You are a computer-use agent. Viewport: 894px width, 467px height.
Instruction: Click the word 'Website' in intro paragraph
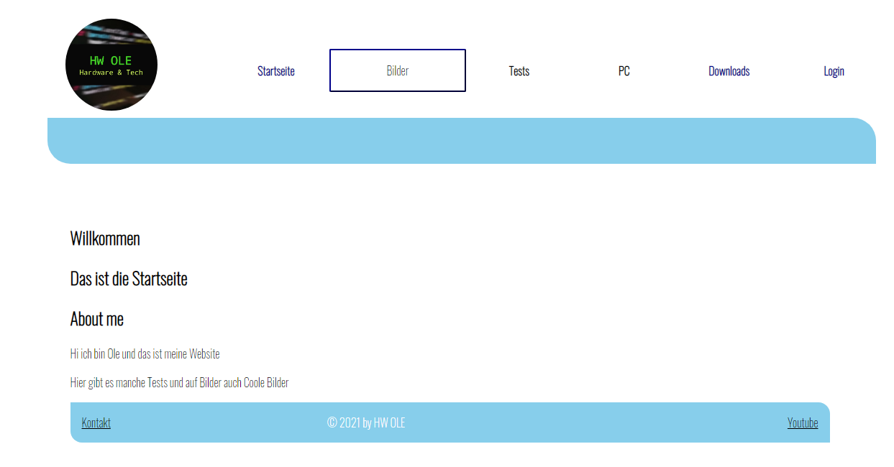coord(204,354)
